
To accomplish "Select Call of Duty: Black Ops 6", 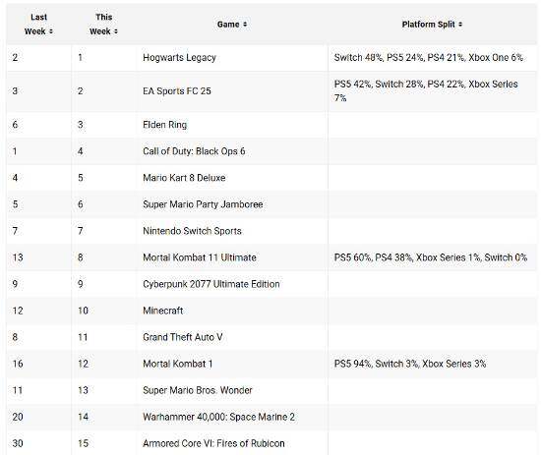I will [x=194, y=151].
